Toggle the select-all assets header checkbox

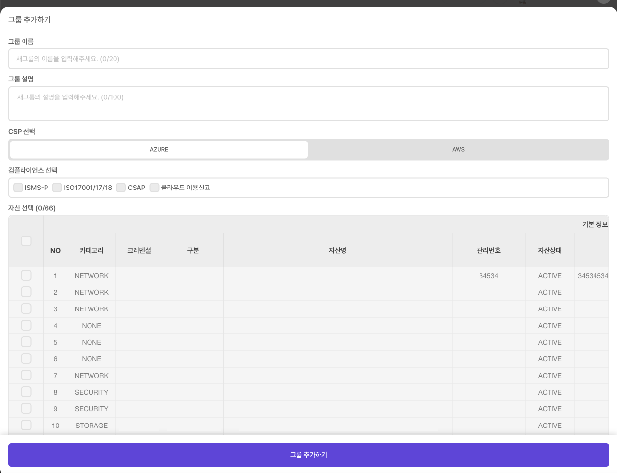pyautogui.click(x=26, y=241)
